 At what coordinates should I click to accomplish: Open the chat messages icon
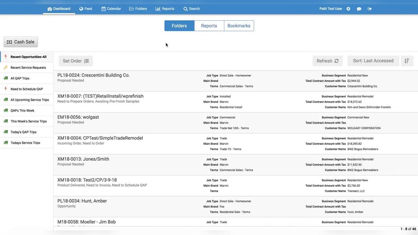click(359, 9)
